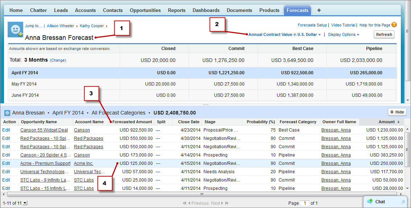411x208 pixels.
Task: Go to the first page arrow
Action: pos(185,203)
